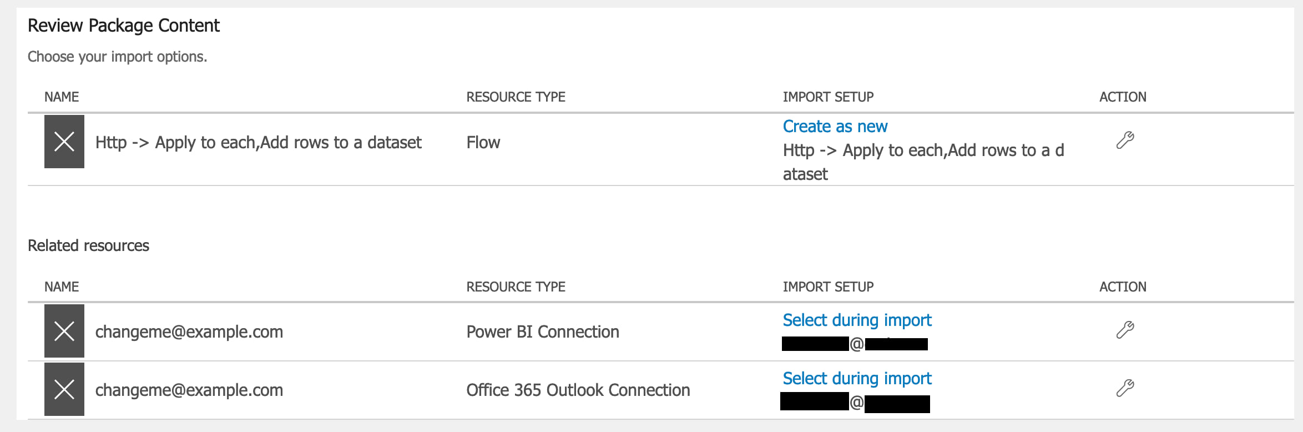Click changeme@example.com in the Outlook row
The height and width of the screenshot is (432, 1303).
(189, 390)
